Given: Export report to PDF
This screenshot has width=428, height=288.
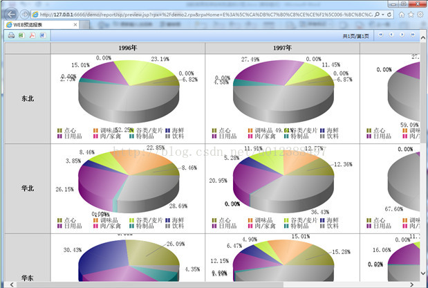Looking at the screenshot, I should coord(32,35).
